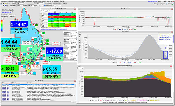This screenshot has width=175, height=106.
Task: Open the Options menu item
Action: point(162,4)
